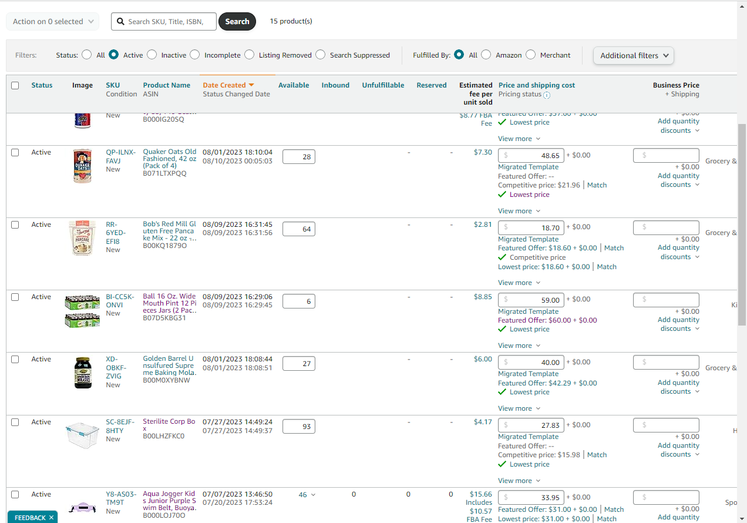Tick the checkbox for Golden Barrel row

coord(15,359)
